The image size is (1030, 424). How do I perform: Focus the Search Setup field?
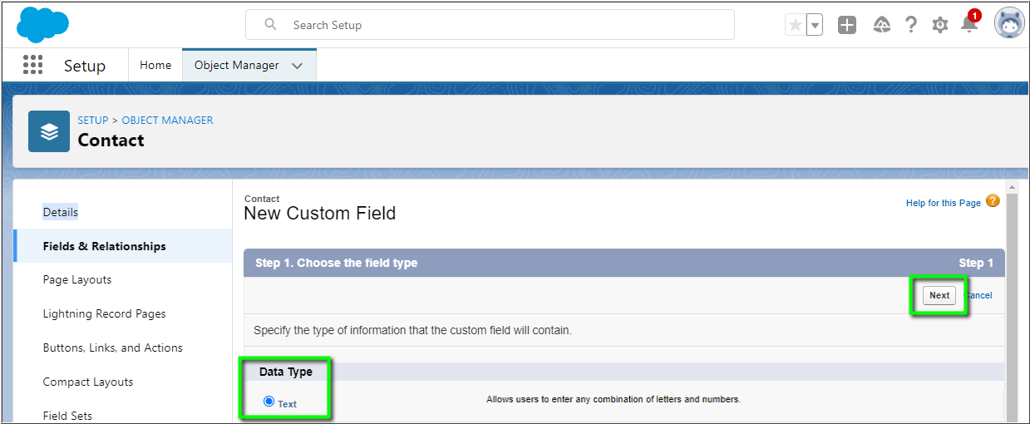click(490, 25)
